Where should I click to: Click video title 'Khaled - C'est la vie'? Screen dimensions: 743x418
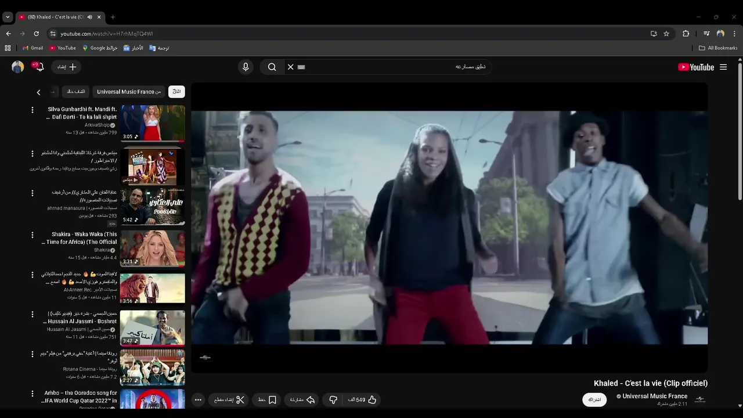pyautogui.click(x=651, y=383)
